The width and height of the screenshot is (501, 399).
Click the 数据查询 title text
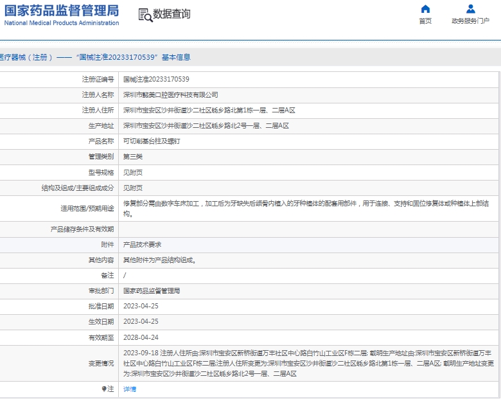tap(171, 14)
